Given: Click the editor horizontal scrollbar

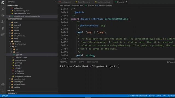Looking at the screenshot, I should [122, 59].
